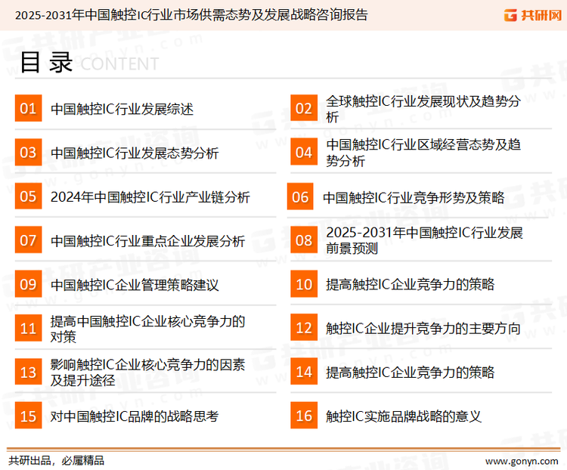Viewport: 567px width, 470px height.
Task: Click the 目录 heading
Action: (46, 63)
